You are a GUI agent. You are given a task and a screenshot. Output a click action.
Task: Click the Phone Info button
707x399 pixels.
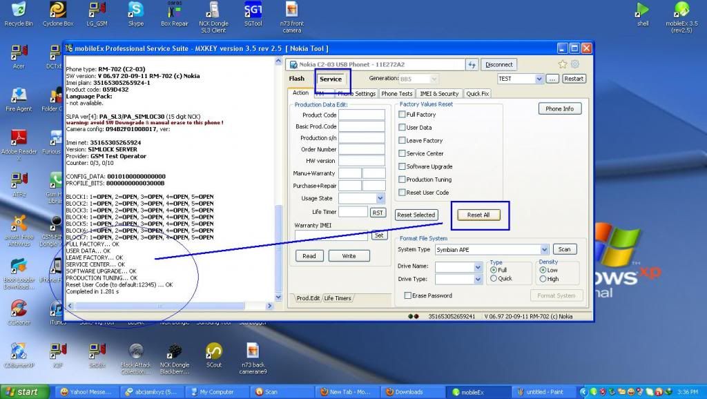559,108
